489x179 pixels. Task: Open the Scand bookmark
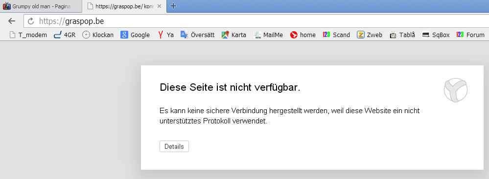click(x=336, y=35)
